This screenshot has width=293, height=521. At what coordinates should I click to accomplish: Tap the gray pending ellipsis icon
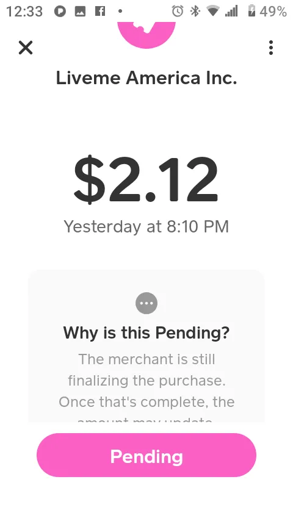(146, 303)
